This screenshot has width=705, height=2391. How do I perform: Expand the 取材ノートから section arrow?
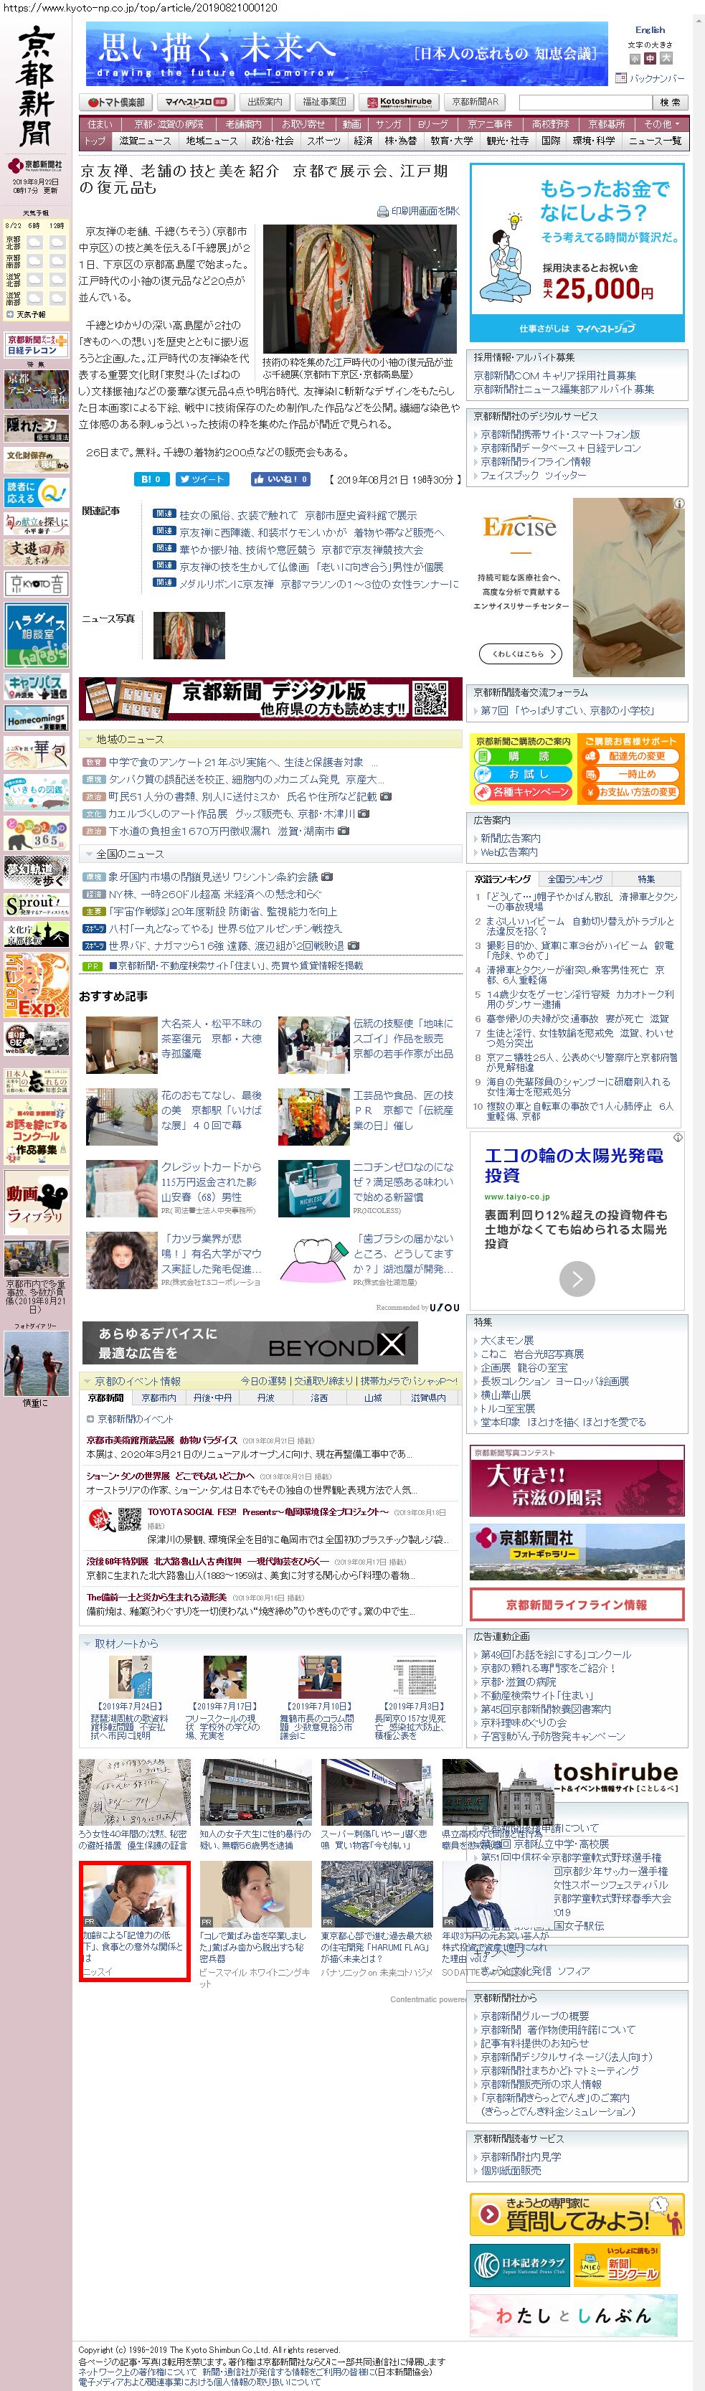point(87,1643)
